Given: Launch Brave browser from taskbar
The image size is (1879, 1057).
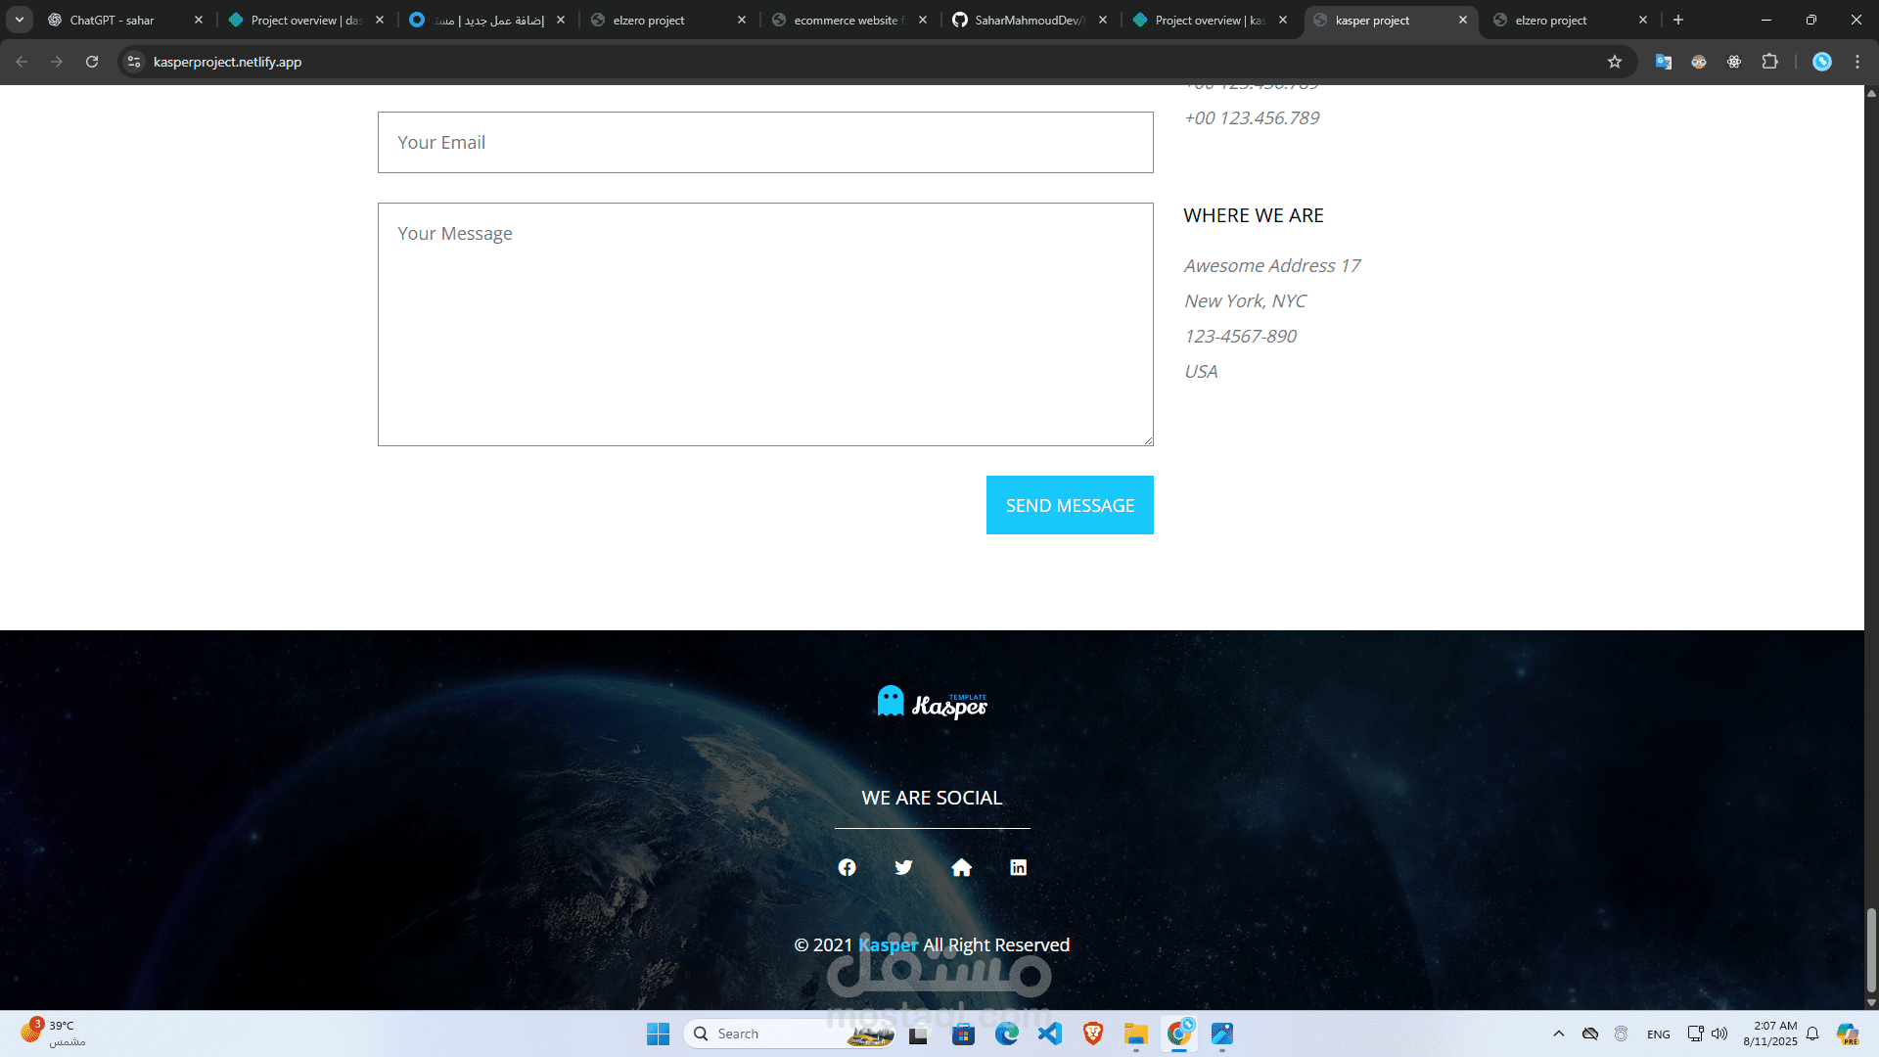Looking at the screenshot, I should pyautogui.click(x=1093, y=1034).
